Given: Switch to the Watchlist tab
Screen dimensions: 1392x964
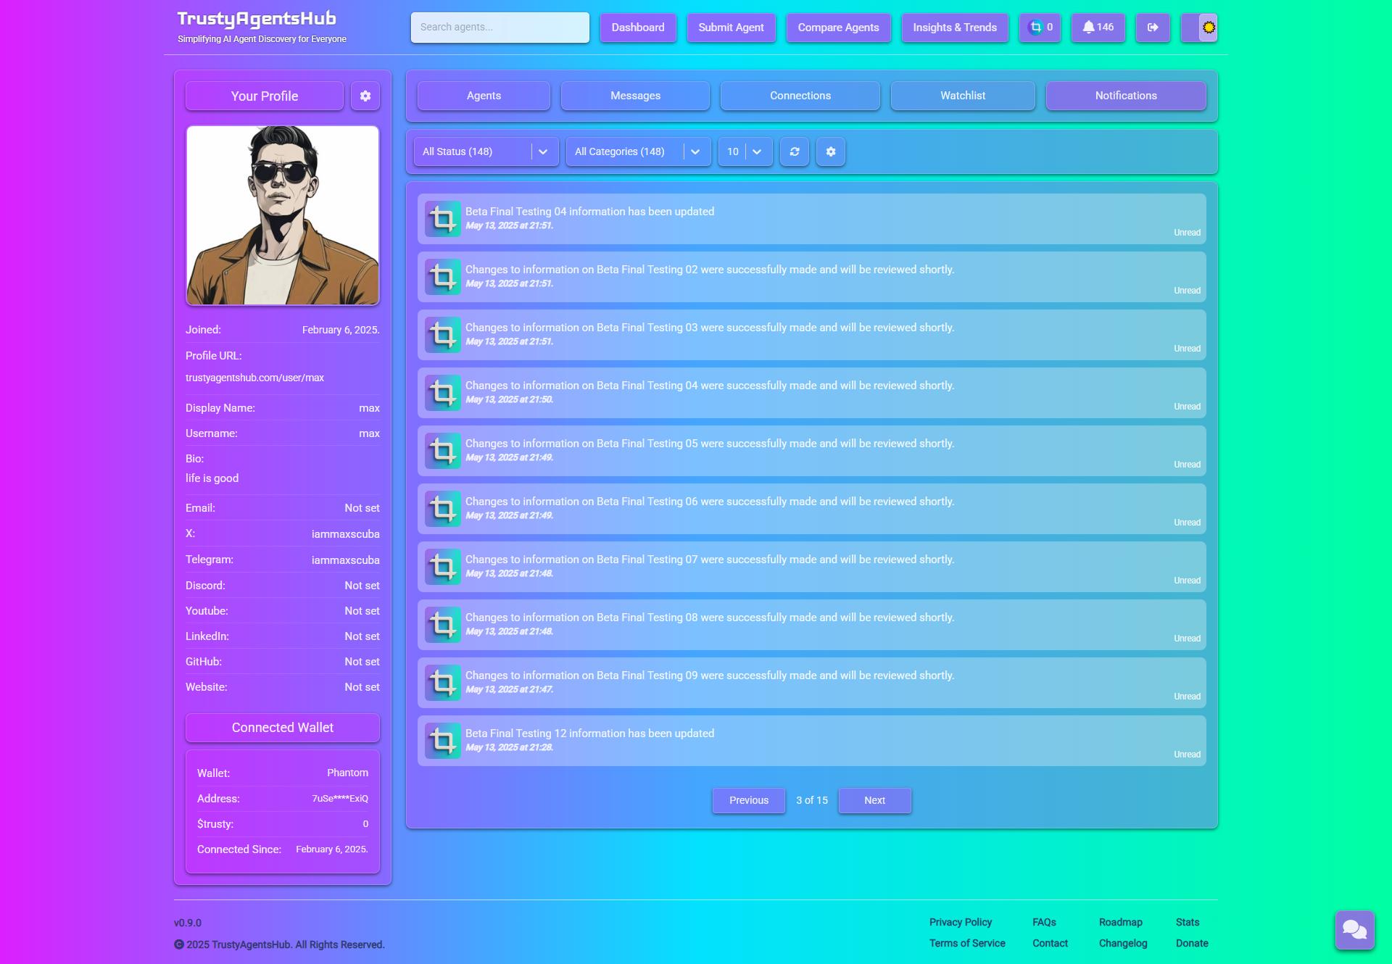Looking at the screenshot, I should point(962,96).
